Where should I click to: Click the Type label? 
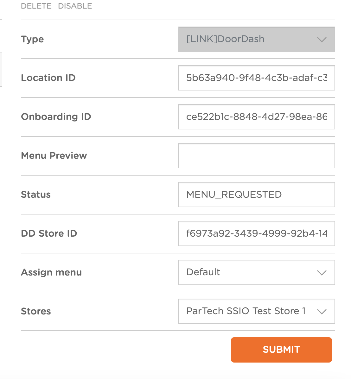32,39
